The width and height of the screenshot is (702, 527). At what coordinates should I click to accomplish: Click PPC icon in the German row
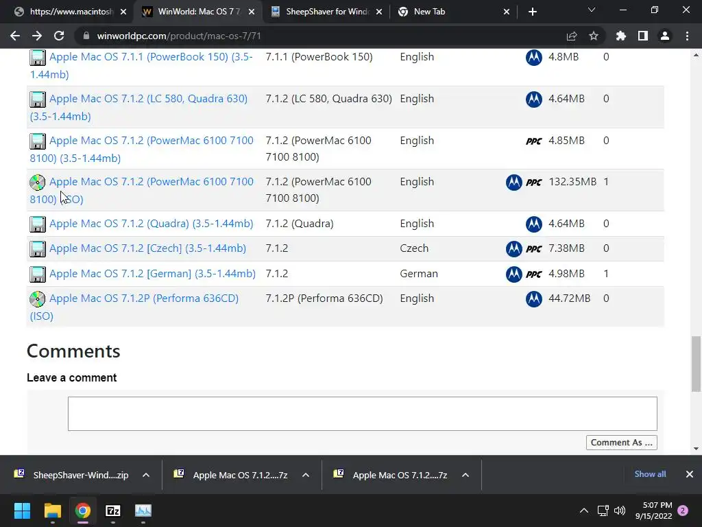click(533, 274)
